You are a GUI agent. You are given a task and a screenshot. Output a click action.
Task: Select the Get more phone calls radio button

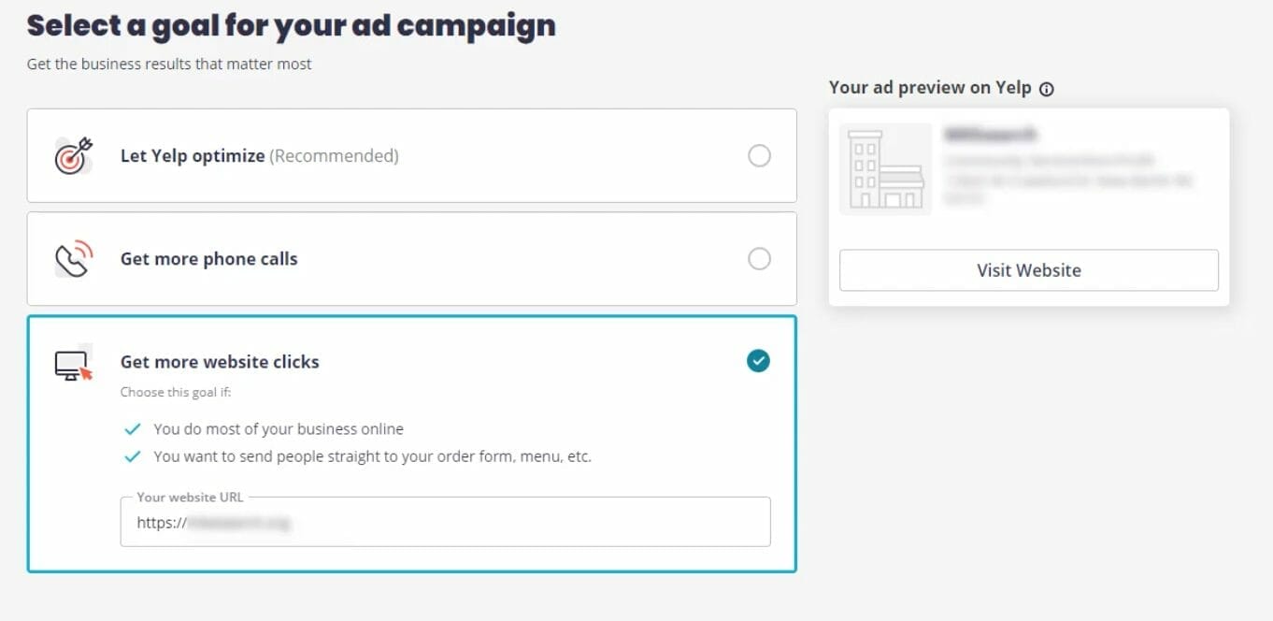click(x=759, y=258)
